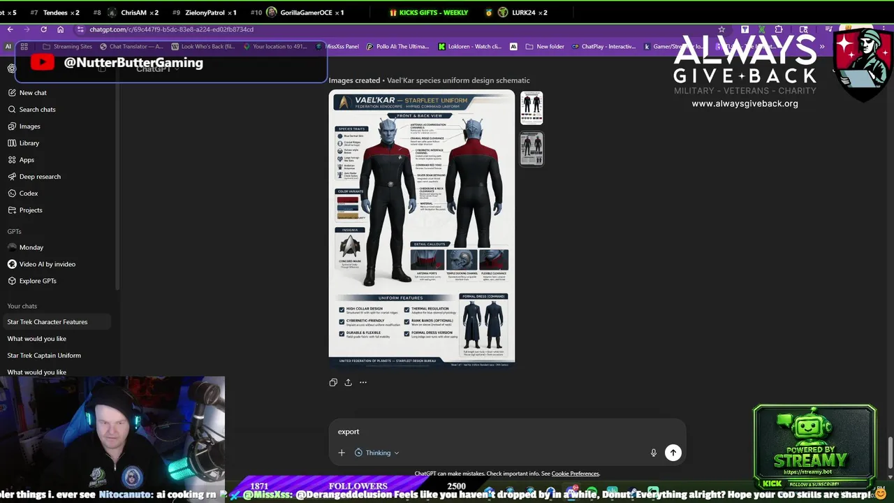Select Video AI by invideo GPT

click(x=42, y=264)
